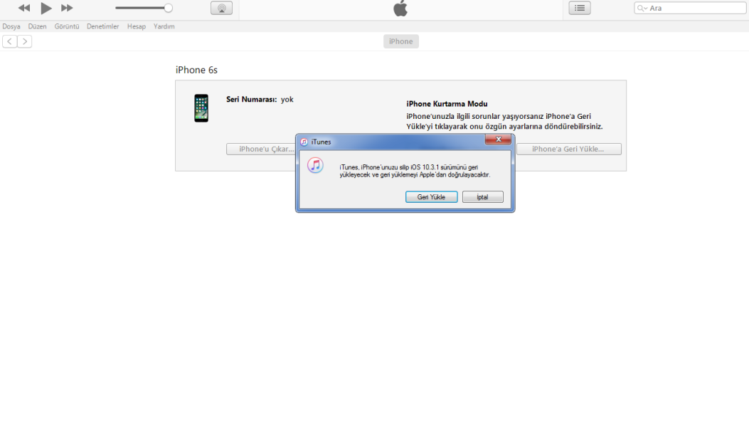749x427 pixels.
Task: Click Geri Yükle in the dialog
Action: (x=431, y=197)
